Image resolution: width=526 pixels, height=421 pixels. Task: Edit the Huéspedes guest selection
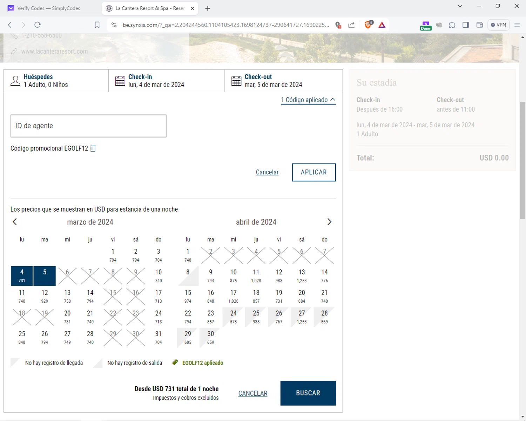click(56, 81)
